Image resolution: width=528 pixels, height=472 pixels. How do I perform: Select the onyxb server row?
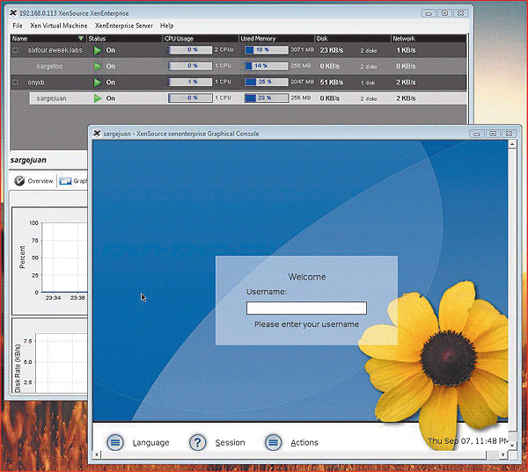pyautogui.click(x=238, y=82)
